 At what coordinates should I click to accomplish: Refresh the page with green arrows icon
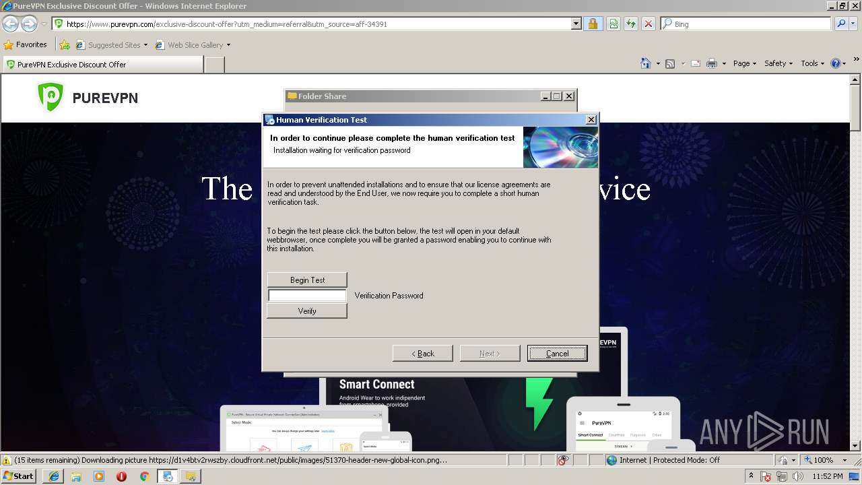630,24
